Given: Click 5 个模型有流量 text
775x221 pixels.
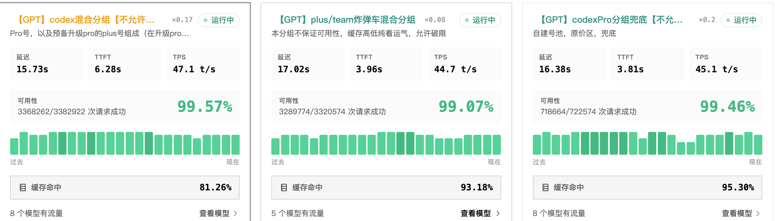Looking at the screenshot, I should [x=298, y=213].
